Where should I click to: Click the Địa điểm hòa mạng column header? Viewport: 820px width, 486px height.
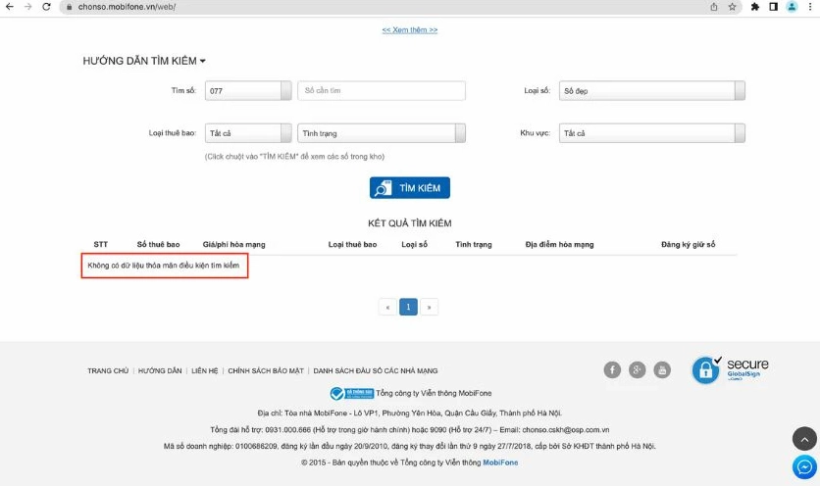pyautogui.click(x=559, y=244)
